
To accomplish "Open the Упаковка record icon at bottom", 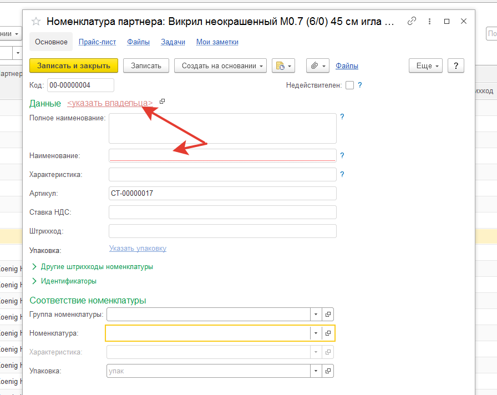I will click(328, 371).
